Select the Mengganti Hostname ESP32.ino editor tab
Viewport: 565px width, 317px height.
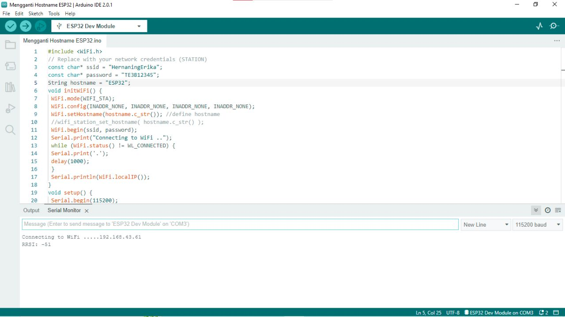click(x=62, y=41)
